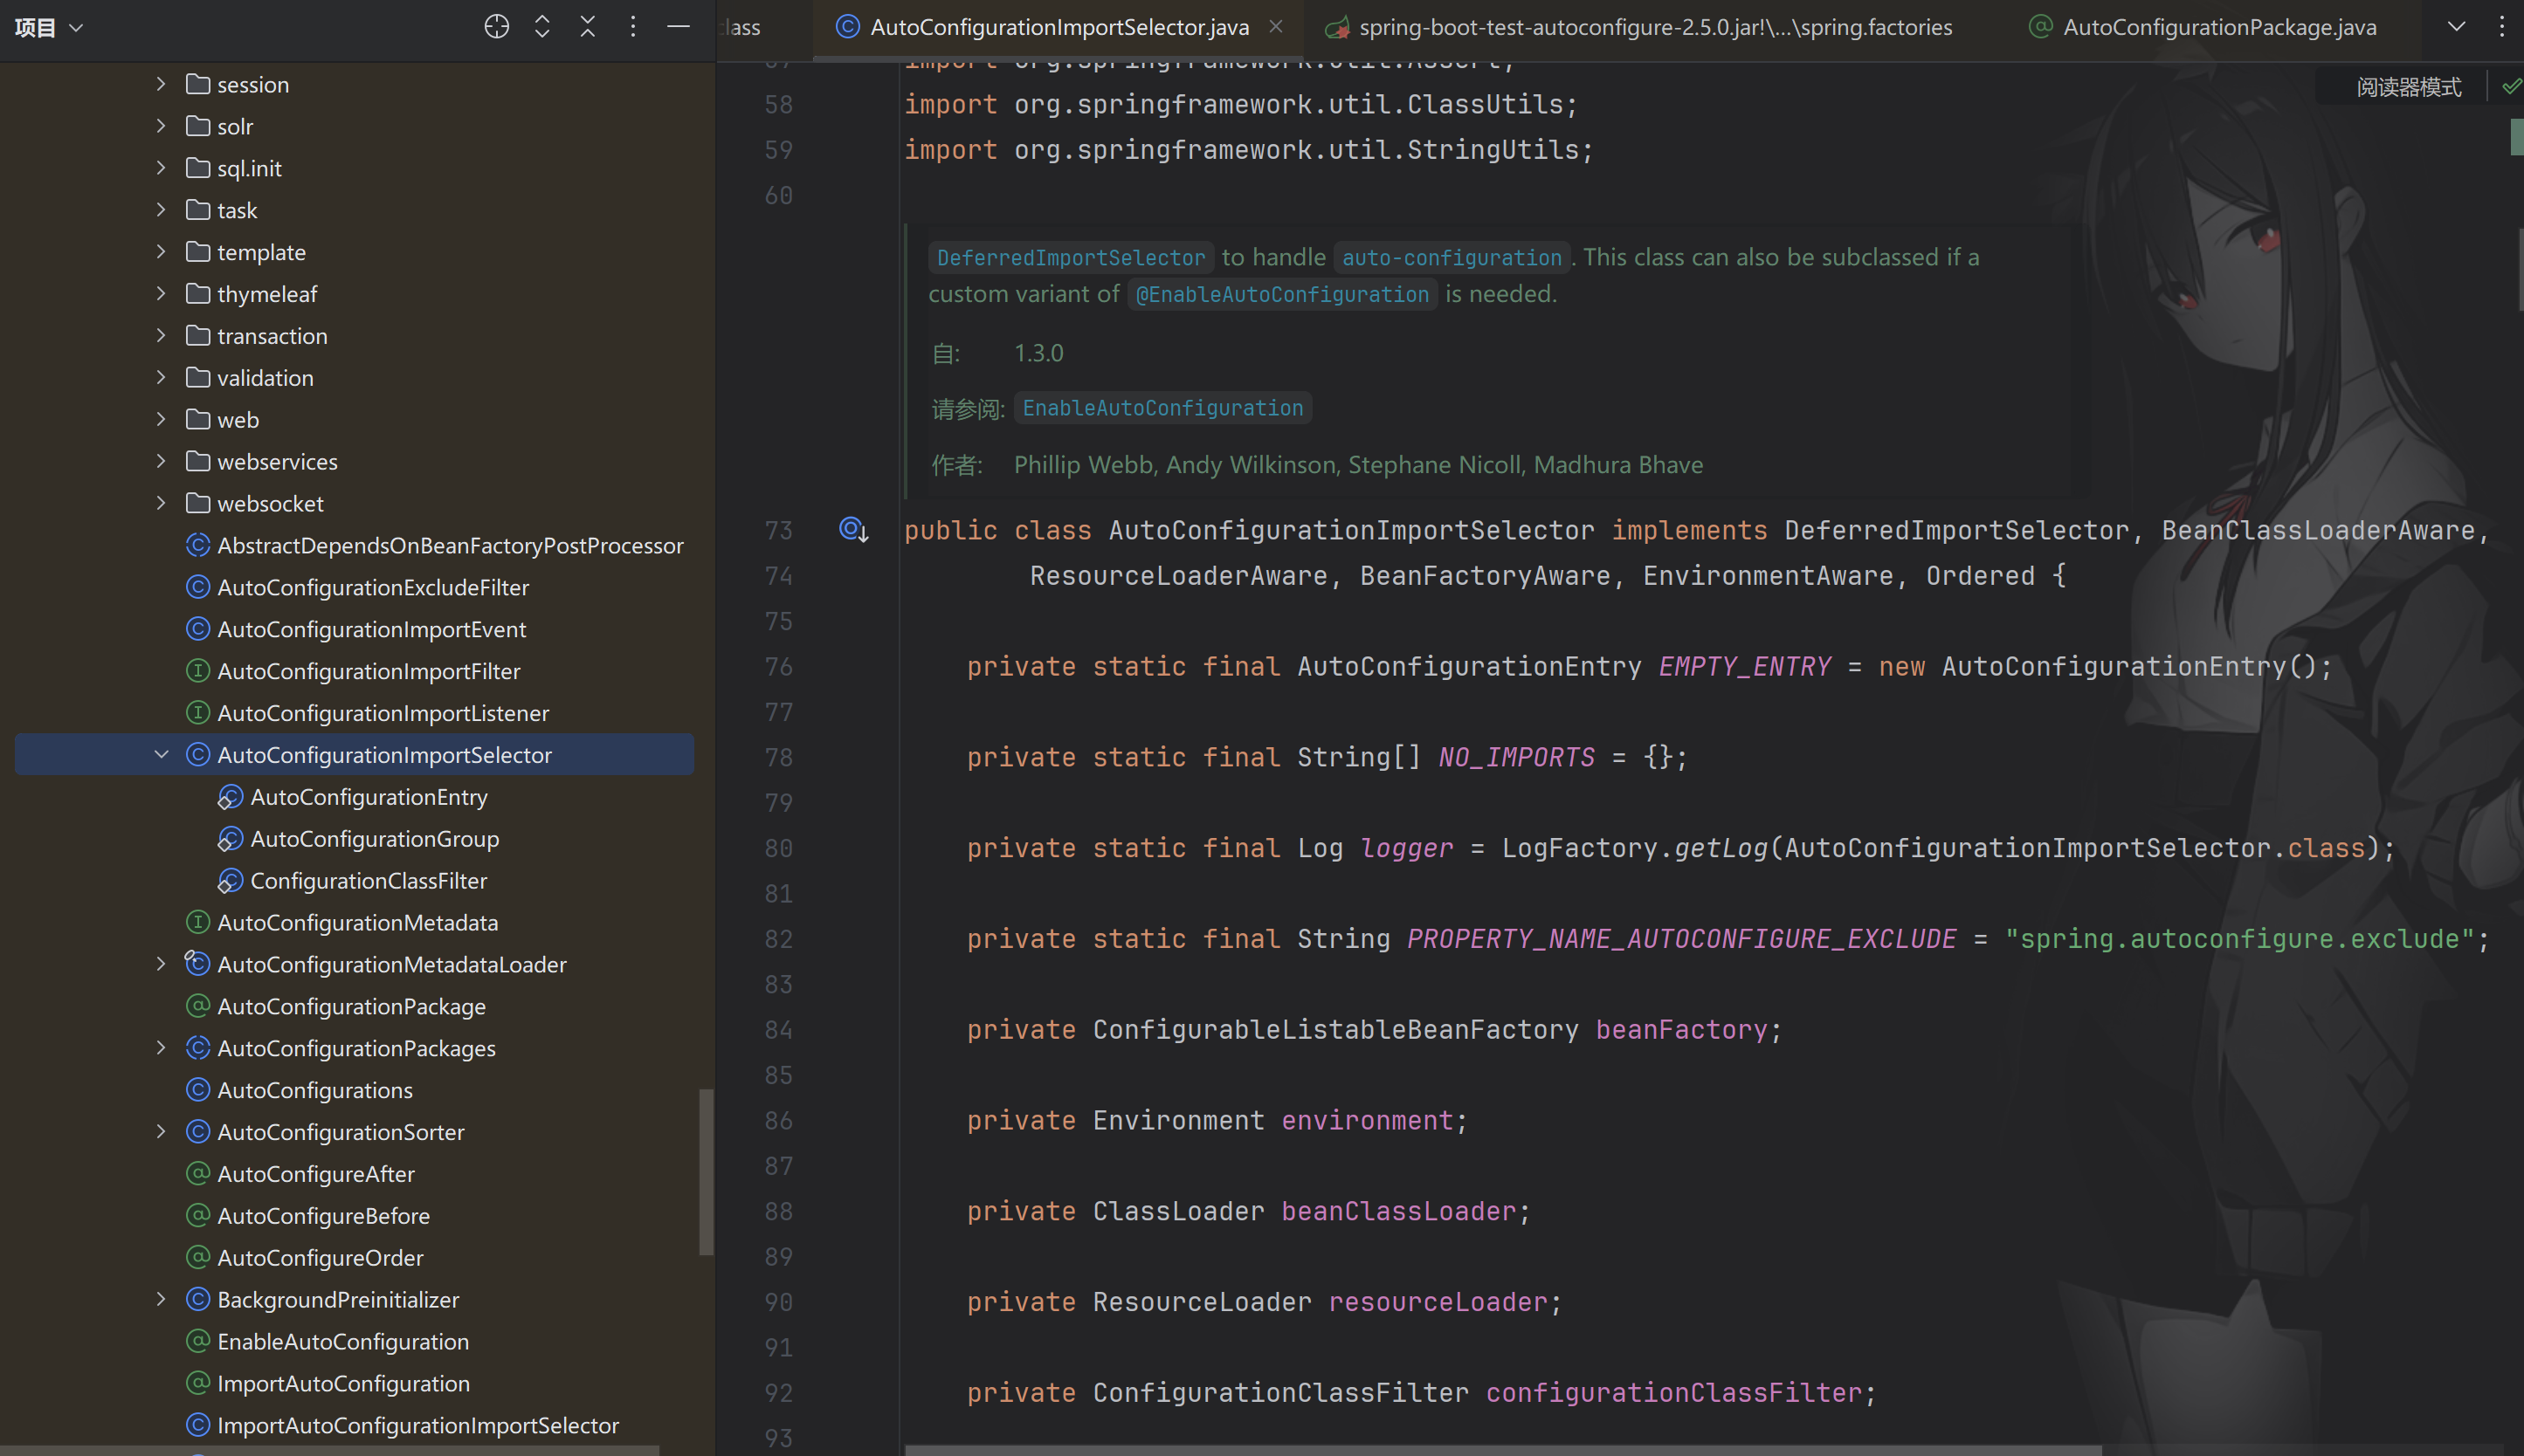Click the project tree vertical scrollbar
Viewport: 2524px width, 1456px height.
[x=707, y=1172]
